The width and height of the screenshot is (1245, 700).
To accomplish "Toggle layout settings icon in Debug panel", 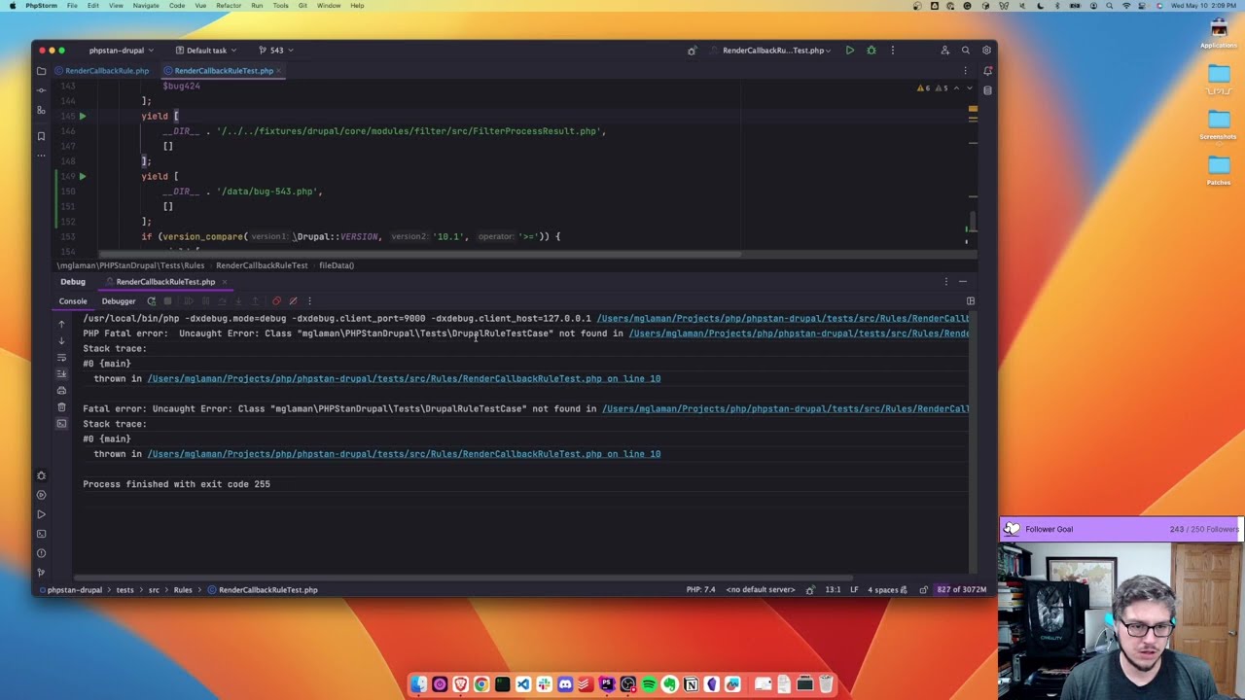I will coord(970,301).
